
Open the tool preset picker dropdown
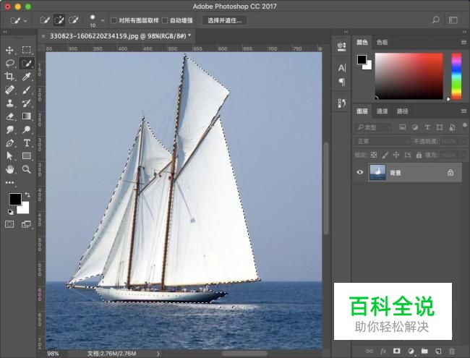pyautogui.click(x=19, y=20)
